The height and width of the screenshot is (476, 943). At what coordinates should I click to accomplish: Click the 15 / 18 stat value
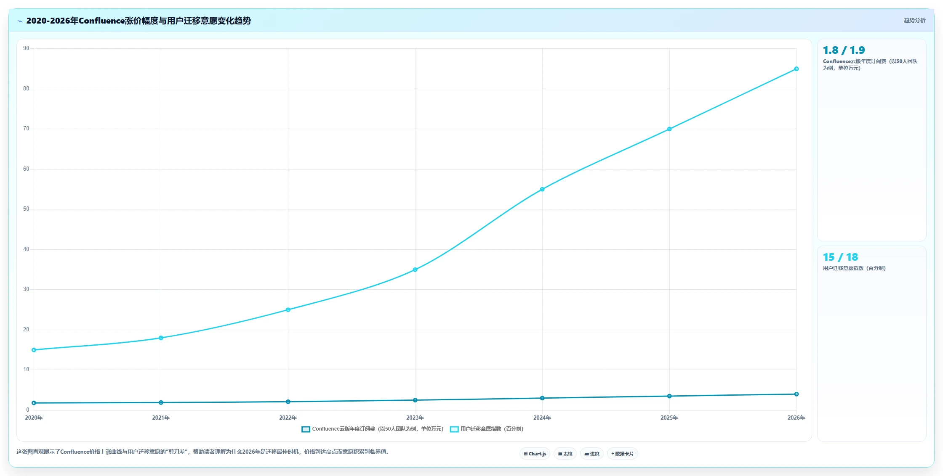tap(840, 257)
